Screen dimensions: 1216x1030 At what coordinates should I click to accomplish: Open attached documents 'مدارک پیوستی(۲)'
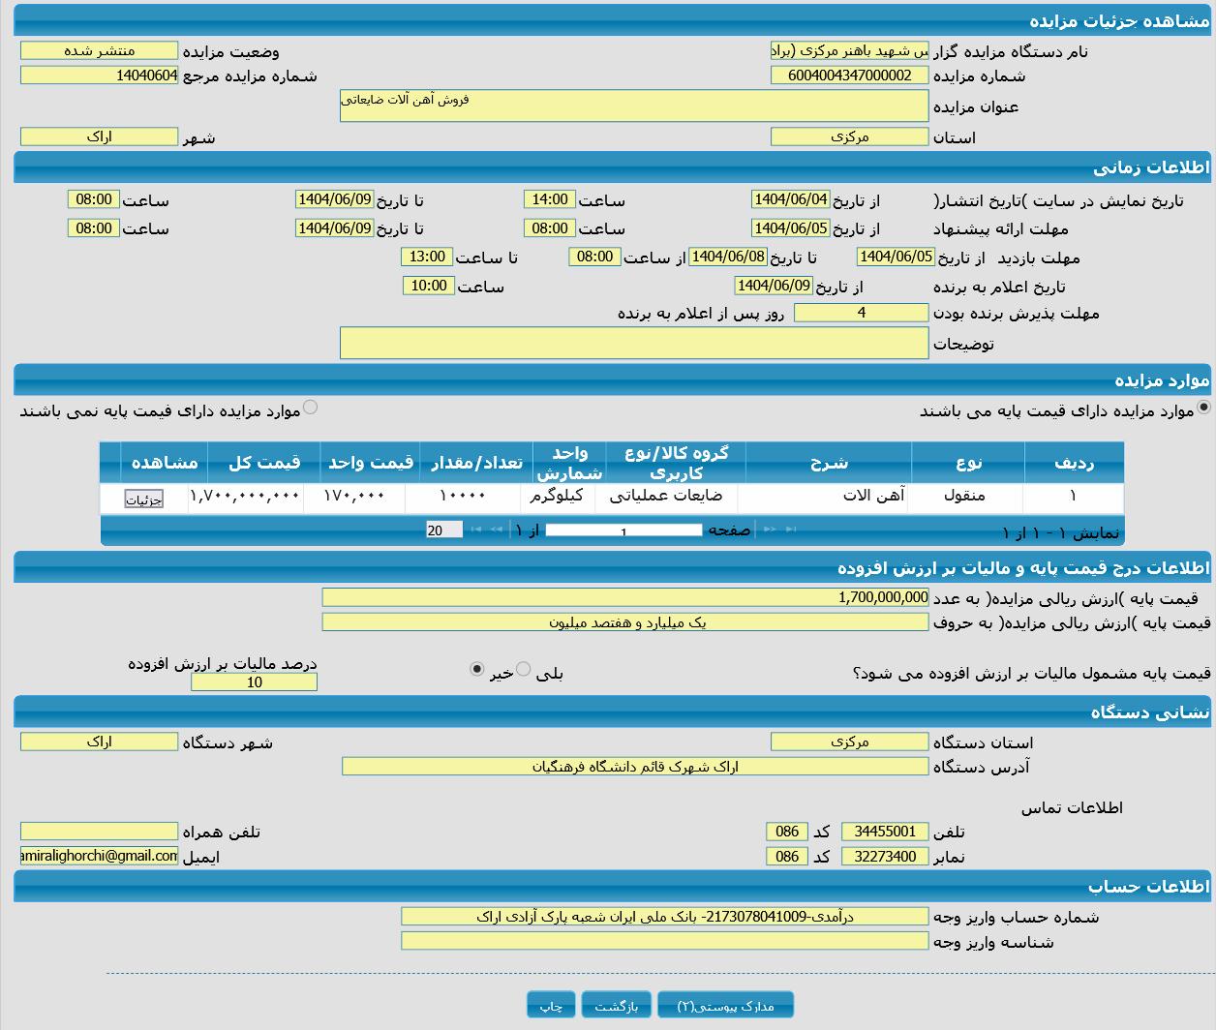tap(725, 1006)
